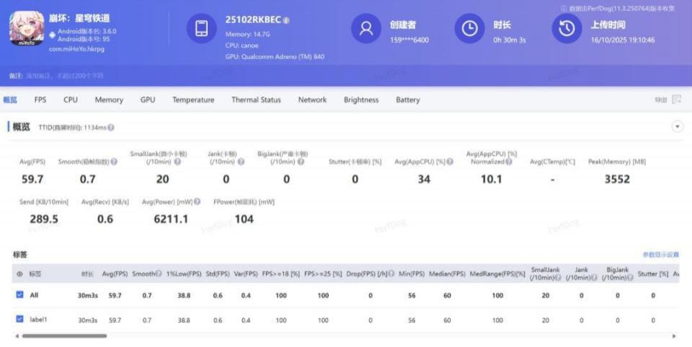
Task: Click the upload time history icon
Action: click(567, 29)
